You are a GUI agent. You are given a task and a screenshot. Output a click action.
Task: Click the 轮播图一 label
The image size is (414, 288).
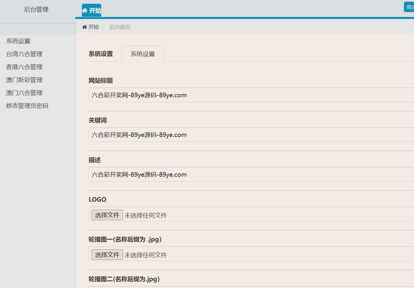tap(125, 239)
